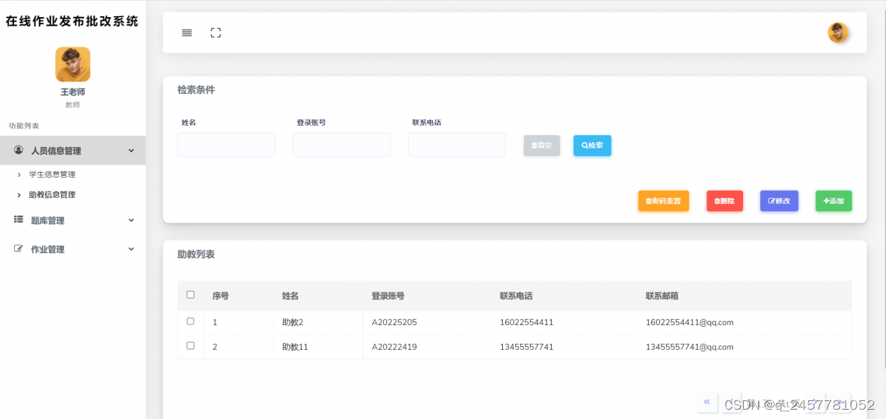Click the edit icon beside 作业管理
886x419 pixels.
point(19,249)
